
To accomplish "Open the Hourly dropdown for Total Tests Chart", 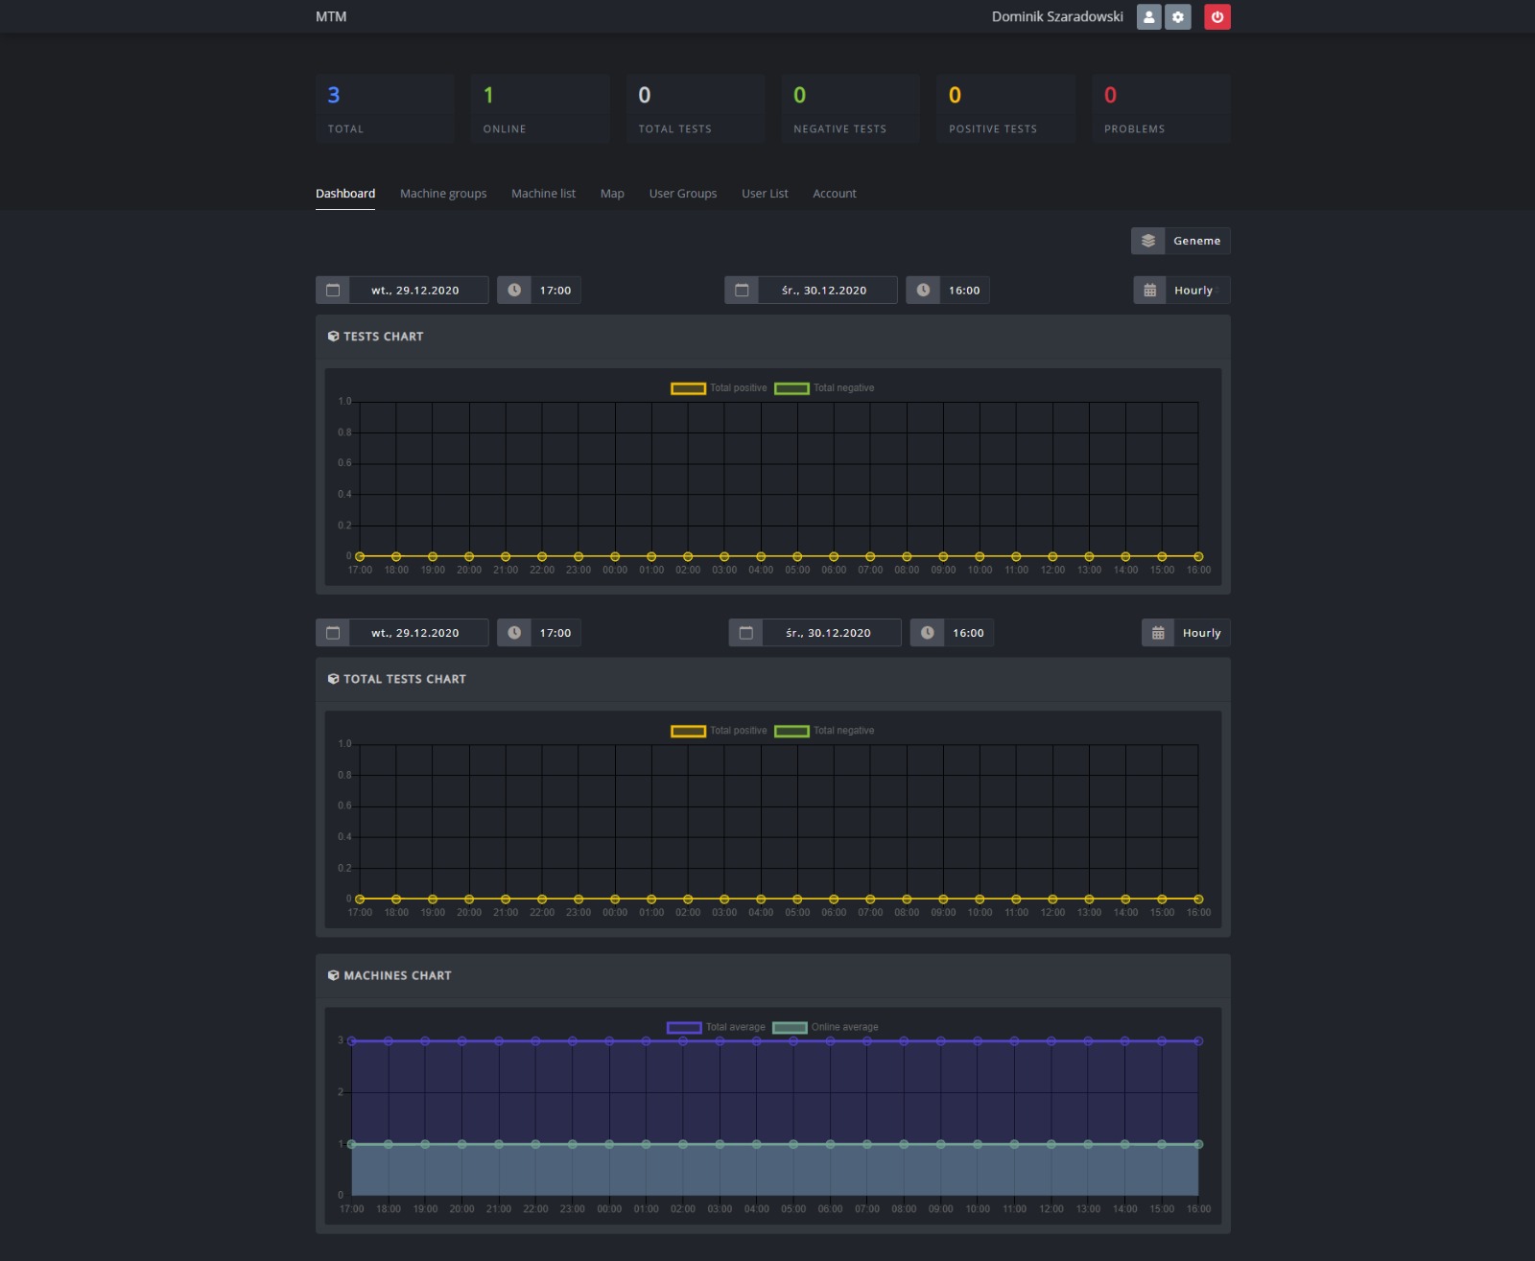I will click(x=1200, y=633).
